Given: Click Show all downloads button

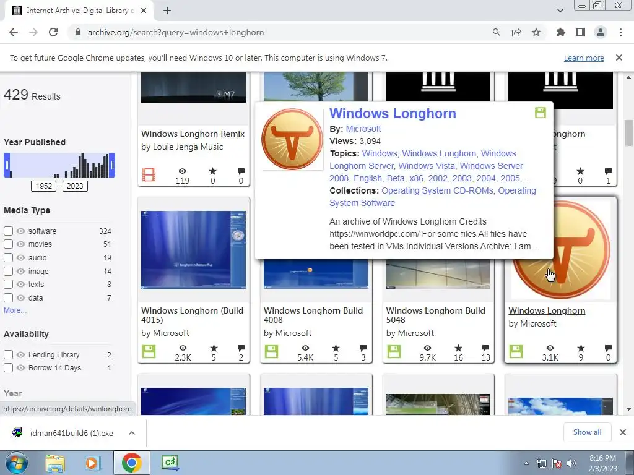Looking at the screenshot, I should coord(587,432).
